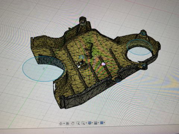Image resolution: width=179 pixels, height=134 pixels.
Task: Click the Look At icon
Action: coord(67,124)
